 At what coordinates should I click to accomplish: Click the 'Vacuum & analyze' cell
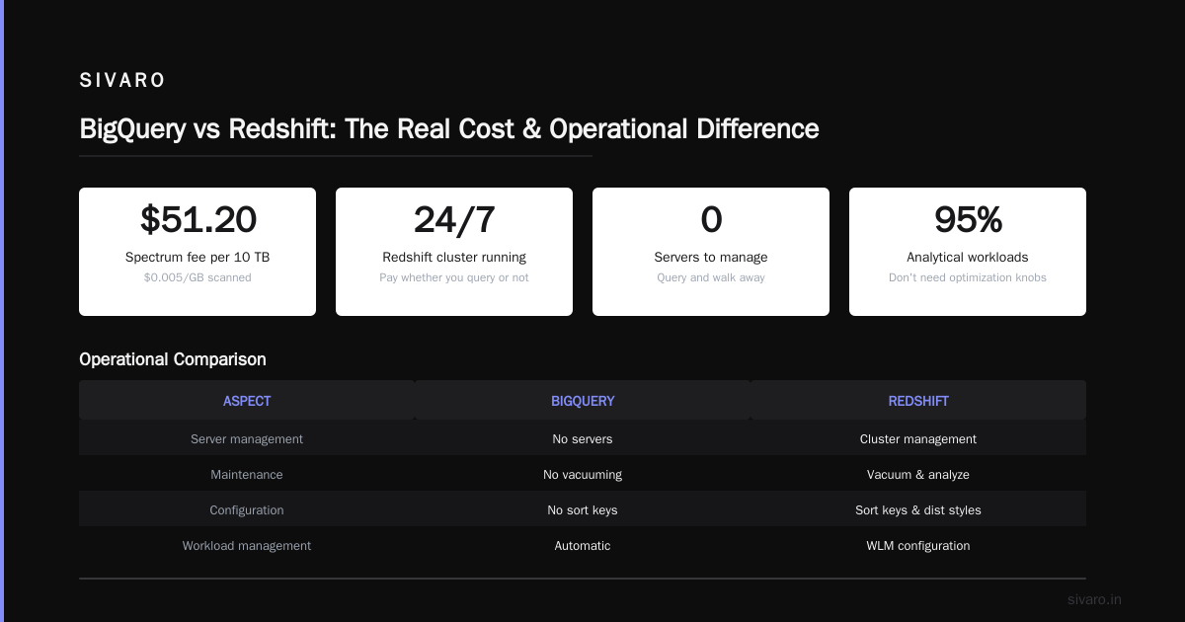click(x=918, y=474)
